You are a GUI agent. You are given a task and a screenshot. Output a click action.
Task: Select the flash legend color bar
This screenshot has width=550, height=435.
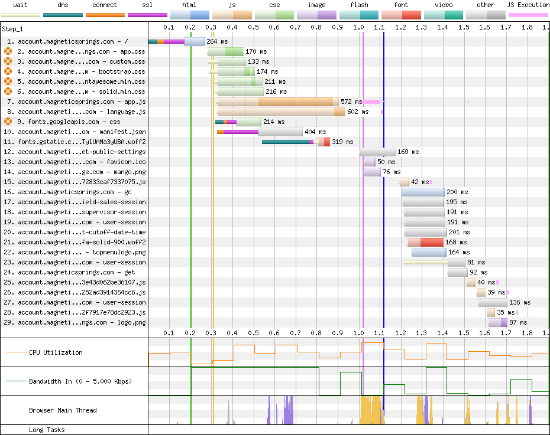(x=359, y=15)
